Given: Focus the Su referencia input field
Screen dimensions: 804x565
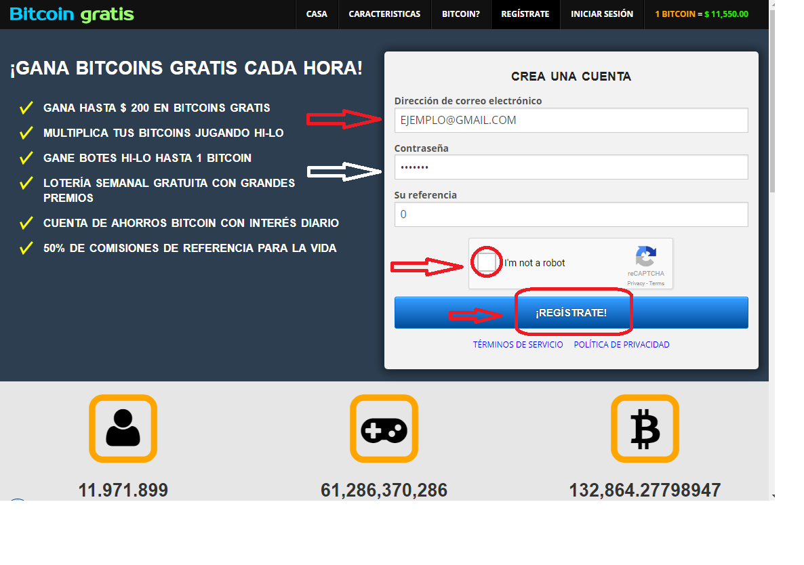Looking at the screenshot, I should (x=571, y=214).
